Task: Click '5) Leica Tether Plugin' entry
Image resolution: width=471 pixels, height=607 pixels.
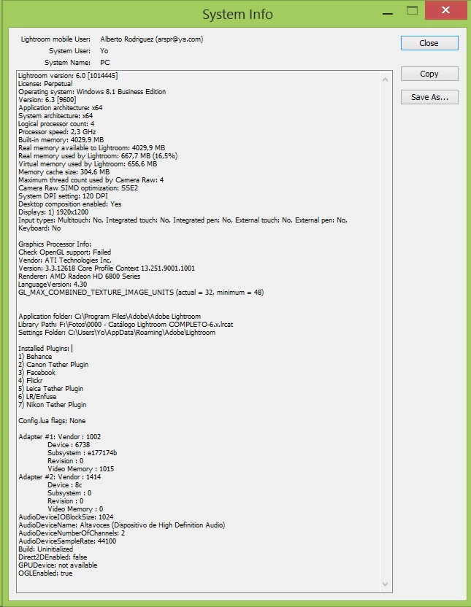Action: click(x=50, y=389)
